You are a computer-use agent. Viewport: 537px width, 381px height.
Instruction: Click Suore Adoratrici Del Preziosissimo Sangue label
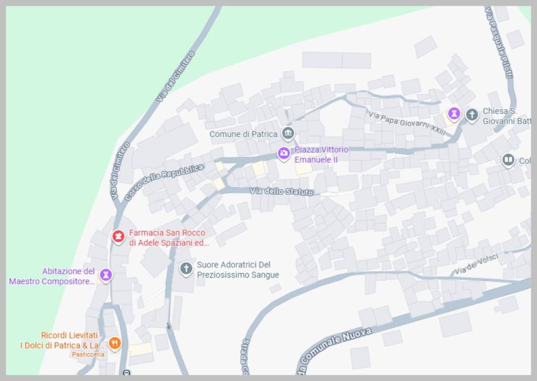click(238, 270)
